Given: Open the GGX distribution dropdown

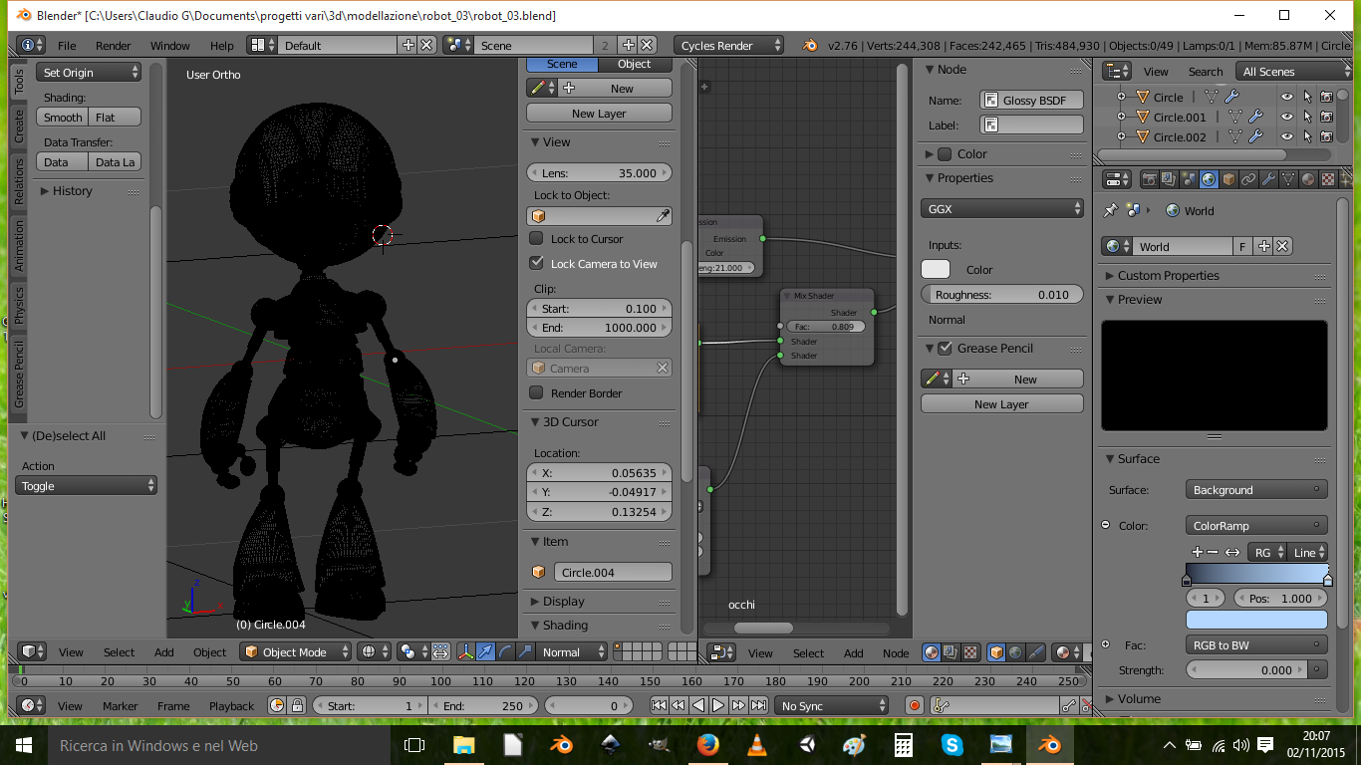Looking at the screenshot, I should [x=1002, y=209].
